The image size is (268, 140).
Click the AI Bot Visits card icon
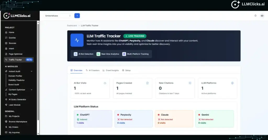105,83
